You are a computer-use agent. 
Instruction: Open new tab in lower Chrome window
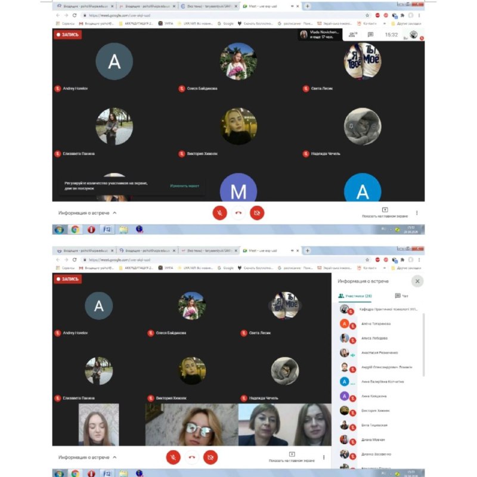pyautogui.click(x=308, y=250)
